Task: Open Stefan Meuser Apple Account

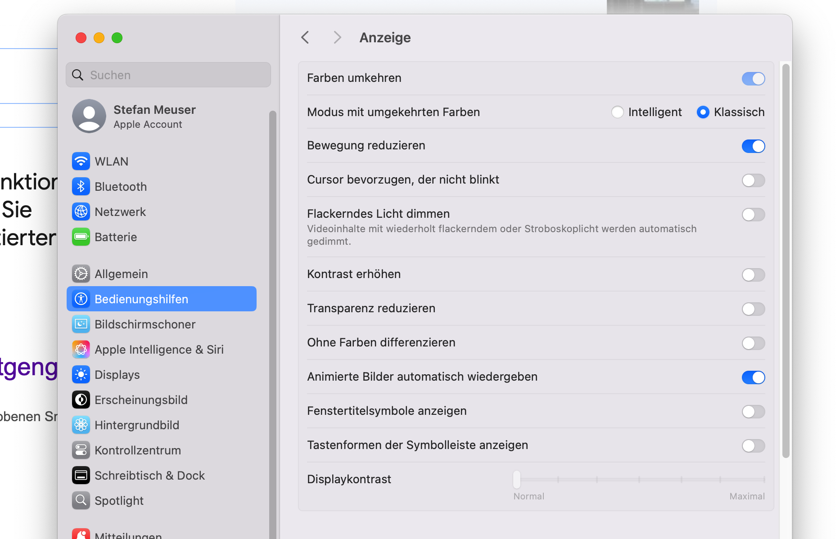Action: coord(162,116)
